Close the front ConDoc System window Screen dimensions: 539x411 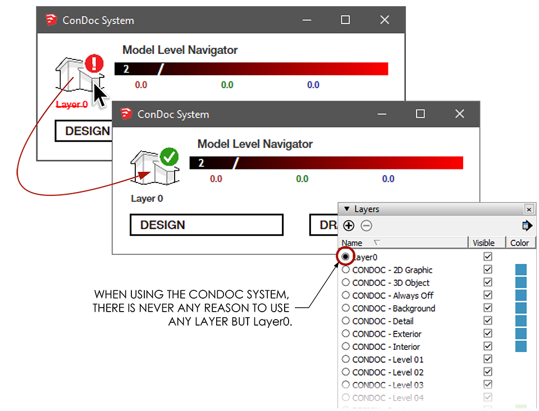pos(460,114)
